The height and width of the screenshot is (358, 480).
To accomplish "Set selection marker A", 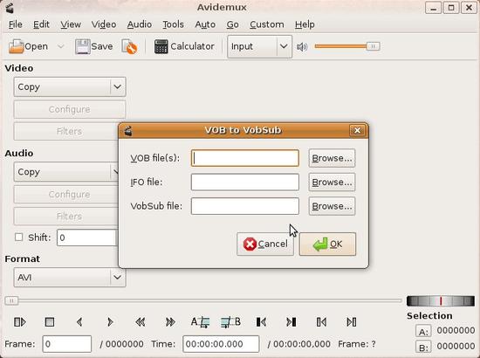I will point(200,322).
